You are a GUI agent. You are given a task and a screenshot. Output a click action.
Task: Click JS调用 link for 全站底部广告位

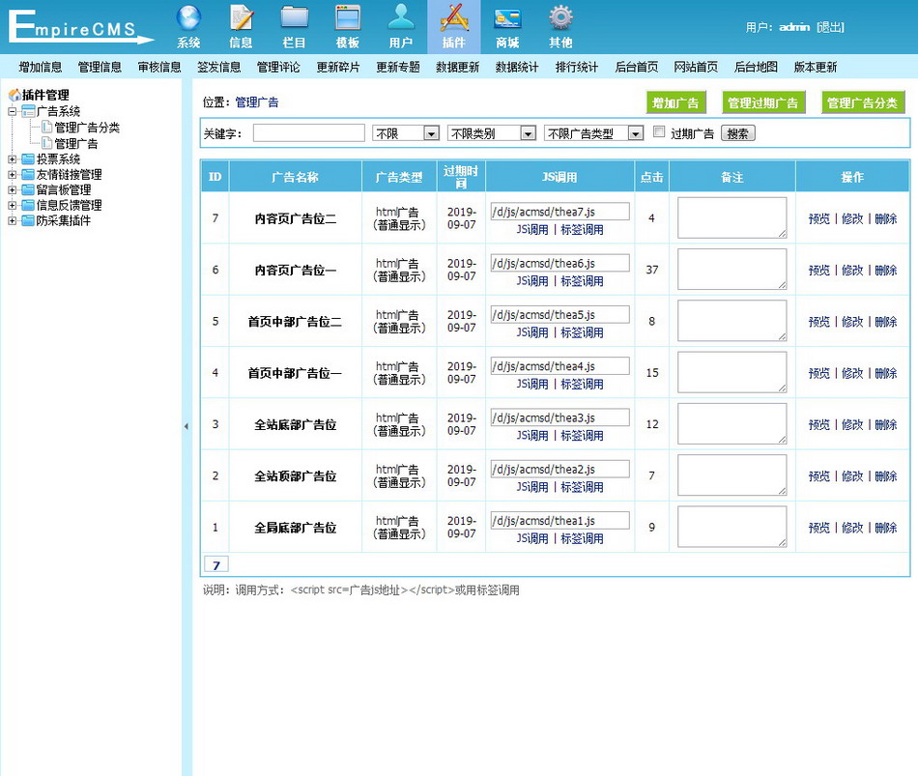[x=532, y=435]
